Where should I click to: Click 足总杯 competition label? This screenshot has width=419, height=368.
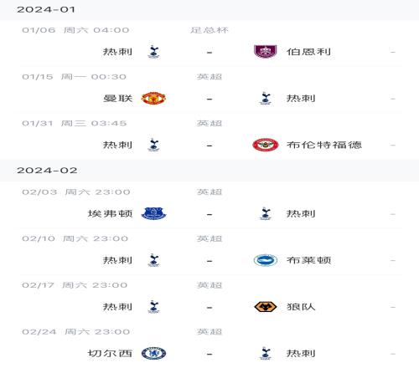coord(209,30)
